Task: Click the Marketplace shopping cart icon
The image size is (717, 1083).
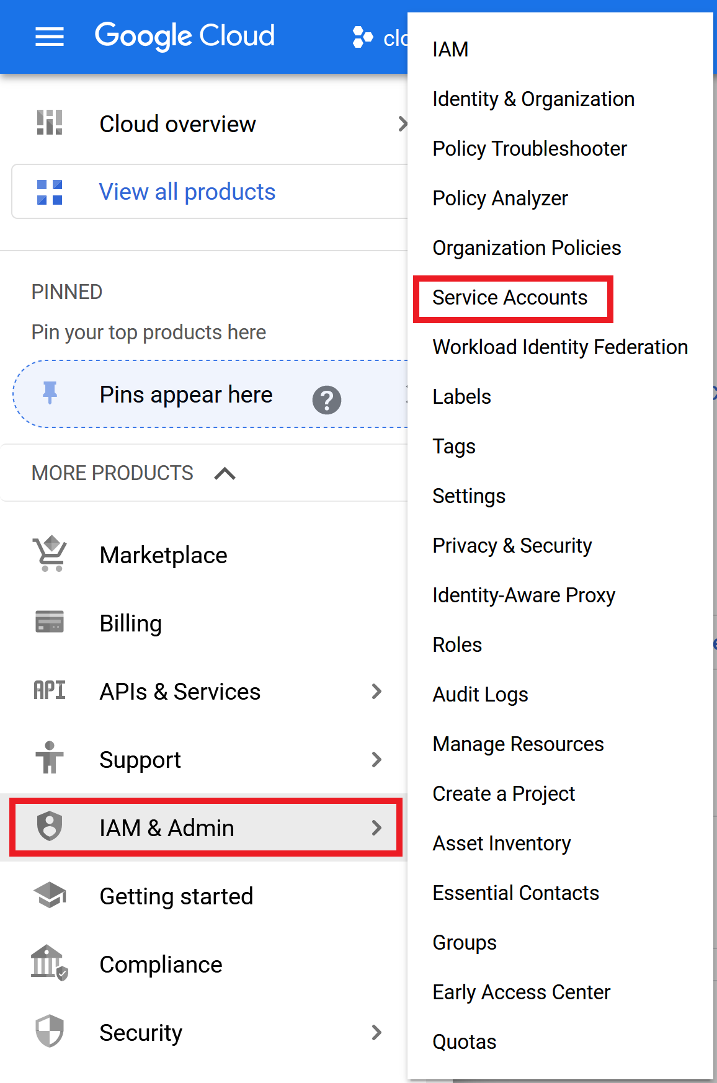Action: point(50,553)
